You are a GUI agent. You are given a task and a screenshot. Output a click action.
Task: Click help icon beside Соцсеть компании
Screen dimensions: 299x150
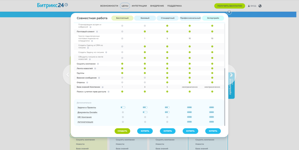point(98,64)
